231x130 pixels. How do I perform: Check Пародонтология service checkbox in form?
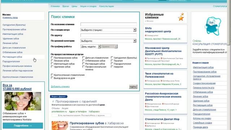coord(112,64)
